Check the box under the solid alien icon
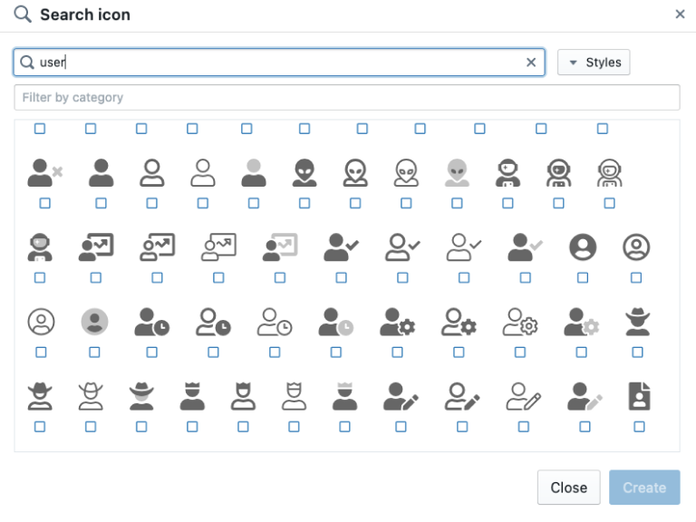This screenshot has width=696, height=522. click(304, 203)
